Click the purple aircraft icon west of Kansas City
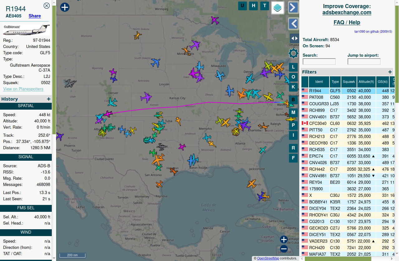The image size is (399, 261). click(146, 98)
